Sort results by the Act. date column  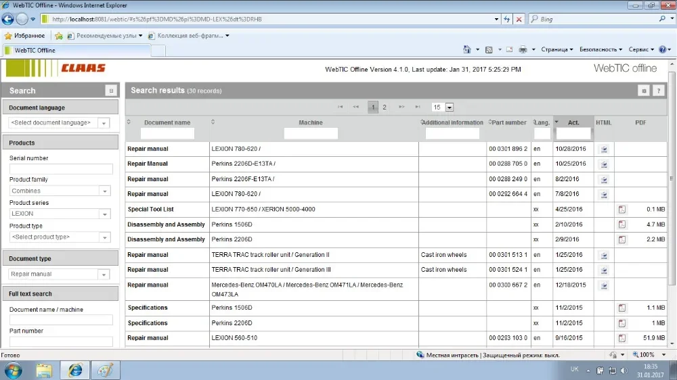coord(573,122)
